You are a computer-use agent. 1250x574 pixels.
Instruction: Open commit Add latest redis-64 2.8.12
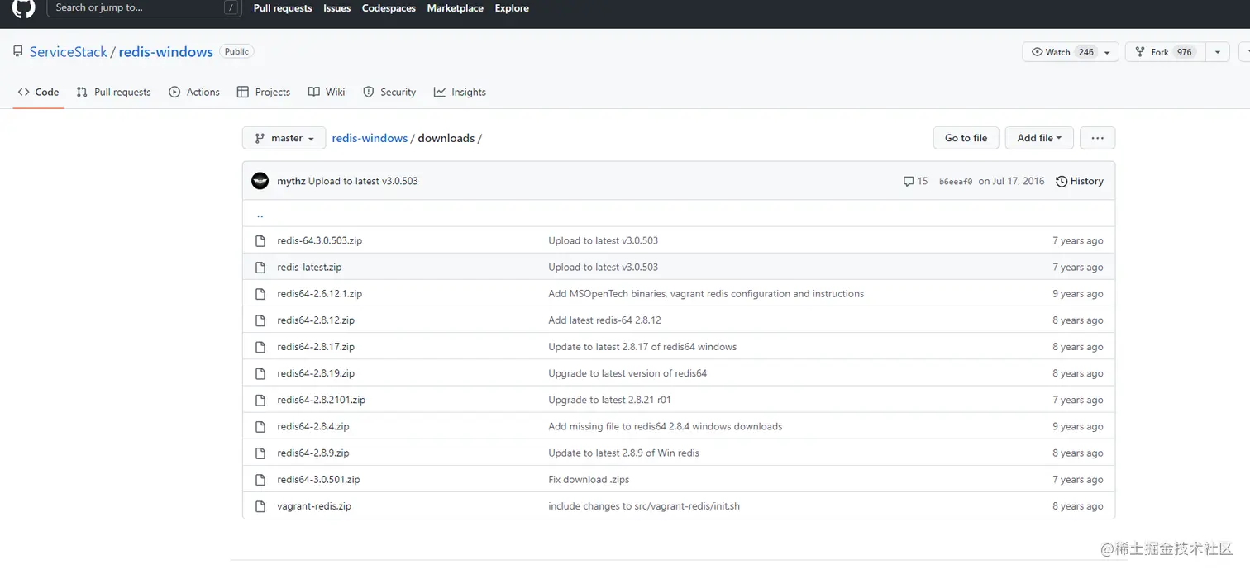tap(604, 320)
